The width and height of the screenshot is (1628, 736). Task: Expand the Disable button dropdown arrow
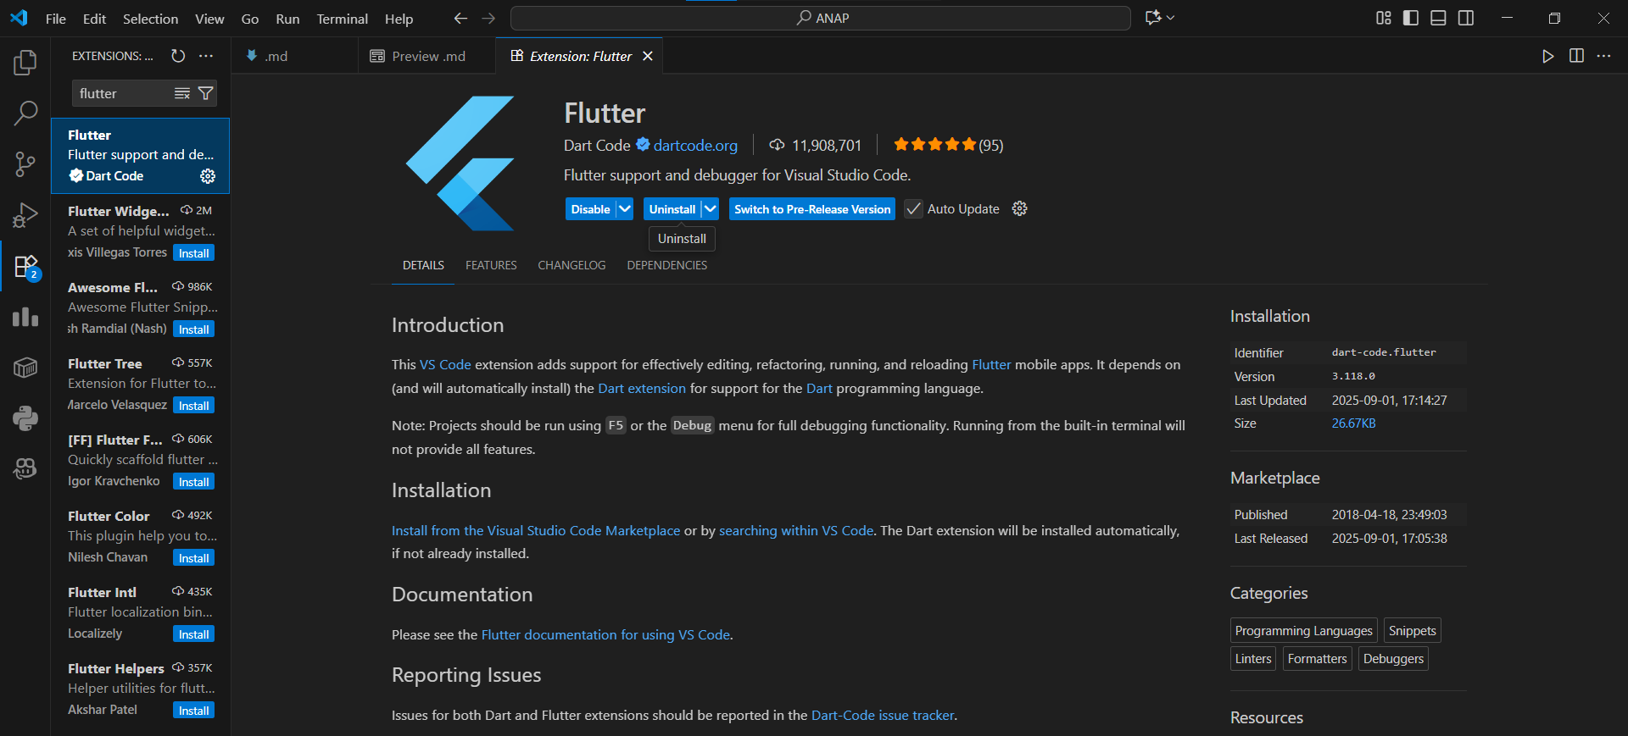(x=625, y=209)
